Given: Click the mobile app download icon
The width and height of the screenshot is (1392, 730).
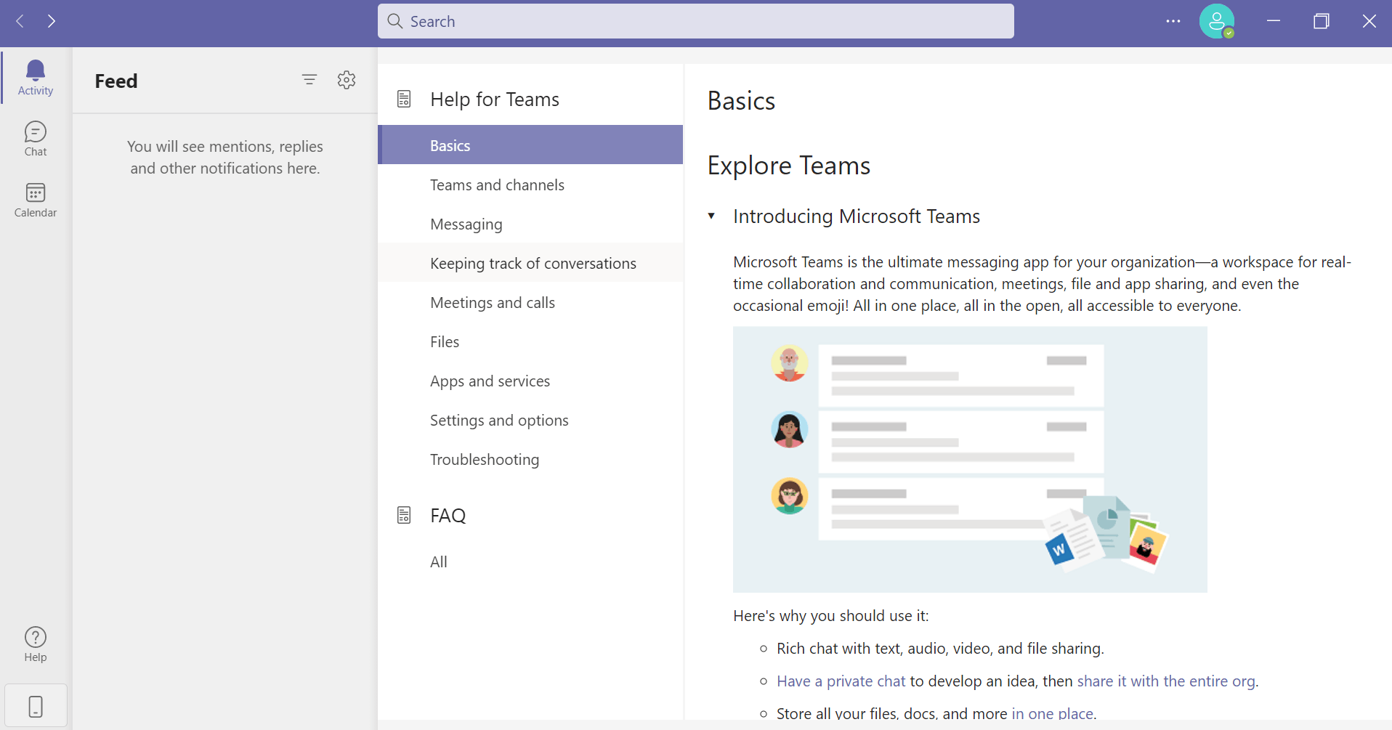Looking at the screenshot, I should (36, 705).
